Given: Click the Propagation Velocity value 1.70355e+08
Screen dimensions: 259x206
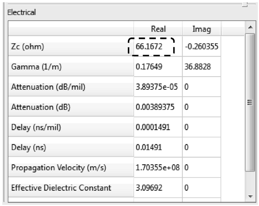Looking at the screenshot, I should (x=158, y=168).
